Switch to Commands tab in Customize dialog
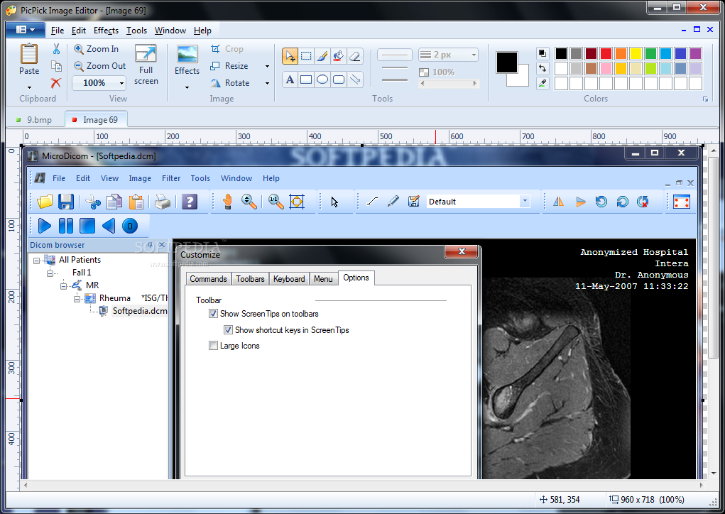 coord(208,279)
